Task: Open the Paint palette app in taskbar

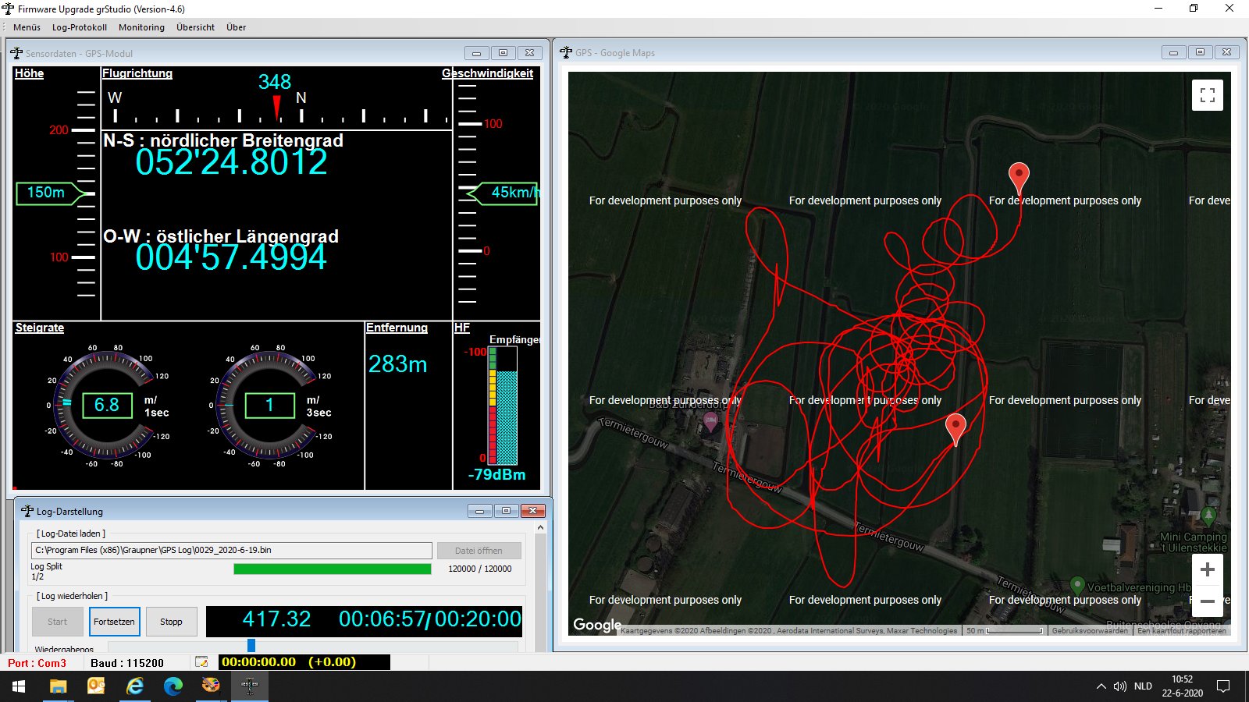Action: (211, 686)
